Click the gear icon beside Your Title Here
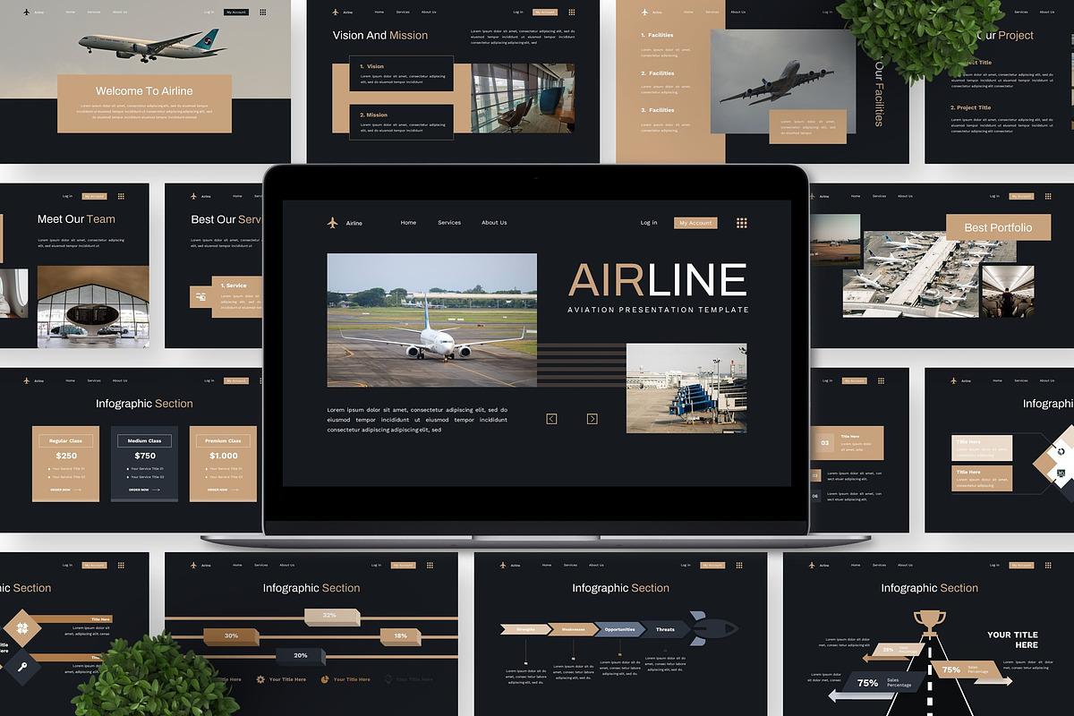Viewport: 1074px width, 716px height. (260, 679)
